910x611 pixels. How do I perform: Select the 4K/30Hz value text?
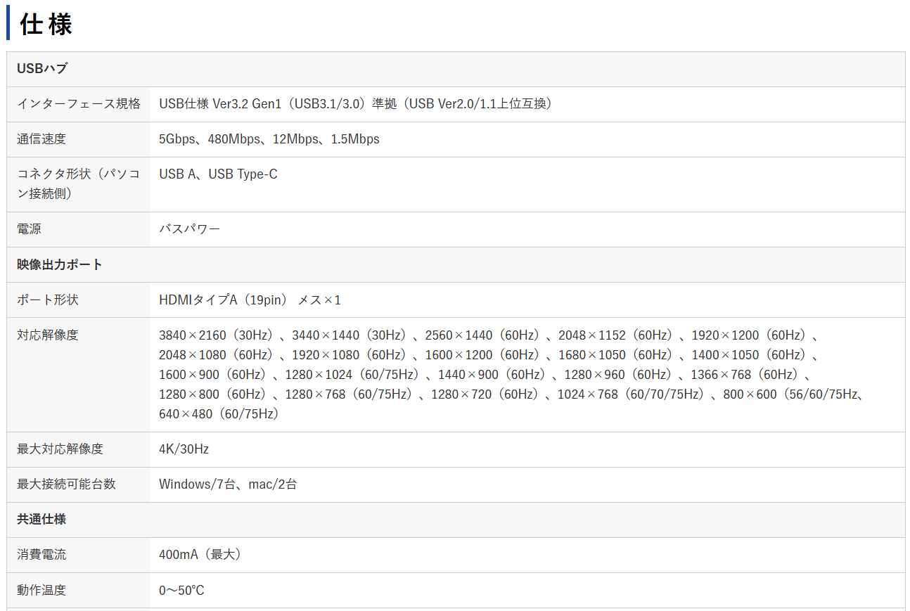(184, 449)
